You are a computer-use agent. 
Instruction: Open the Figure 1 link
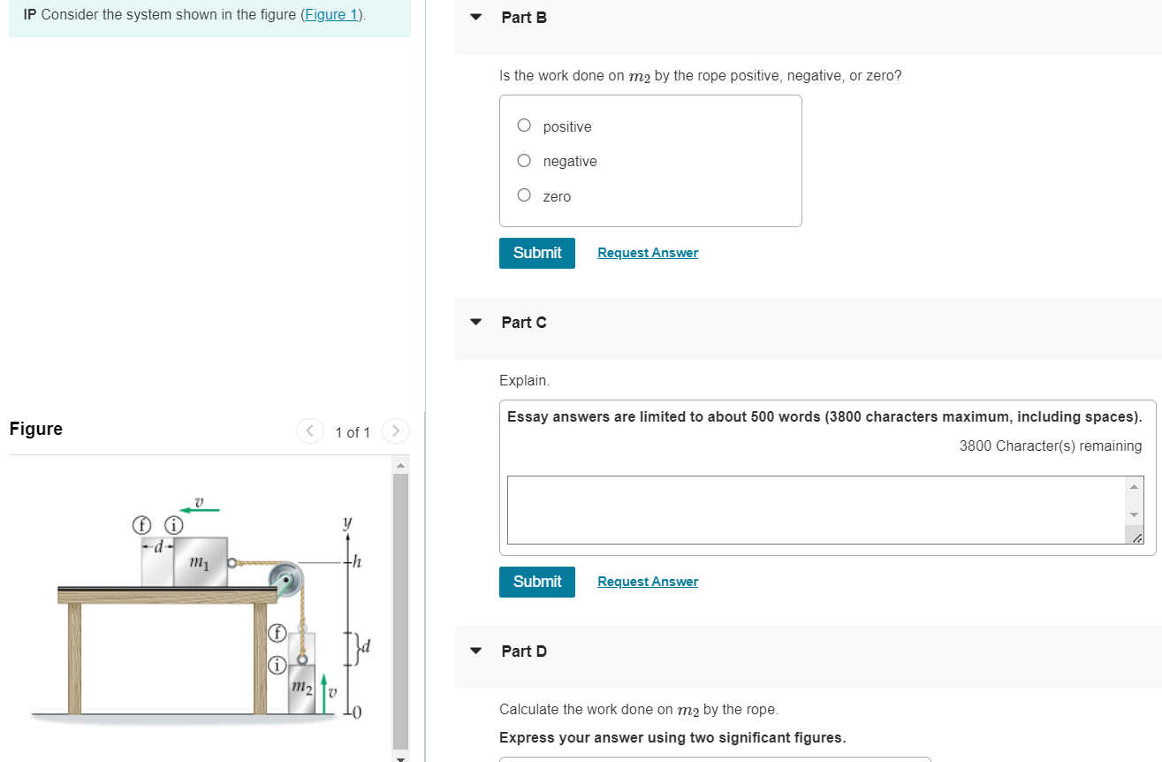(332, 16)
